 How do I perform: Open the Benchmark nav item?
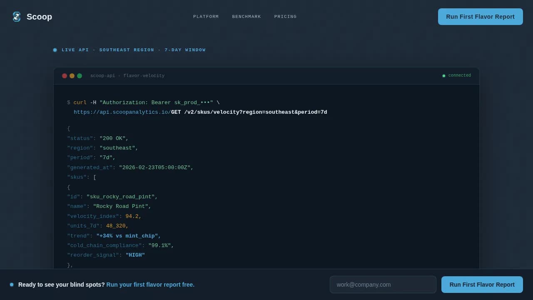click(x=247, y=17)
